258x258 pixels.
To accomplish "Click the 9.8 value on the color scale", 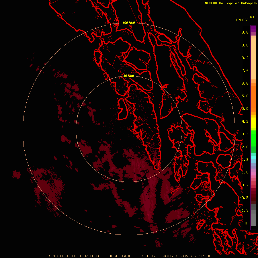I will [x=245, y=32].
